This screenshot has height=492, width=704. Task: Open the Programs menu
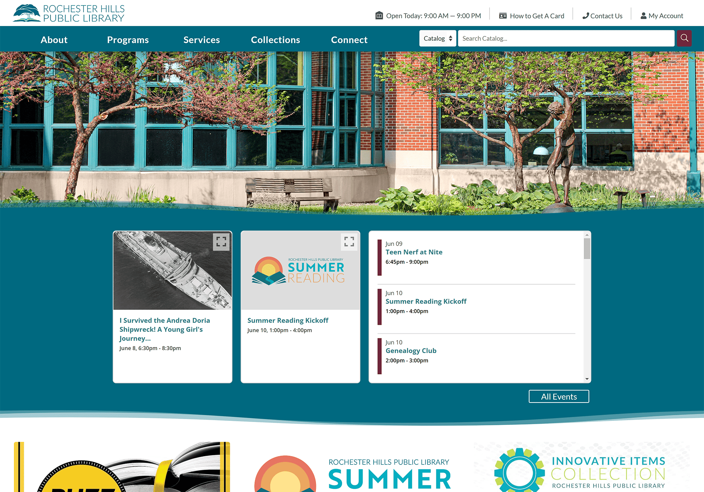pyautogui.click(x=128, y=40)
